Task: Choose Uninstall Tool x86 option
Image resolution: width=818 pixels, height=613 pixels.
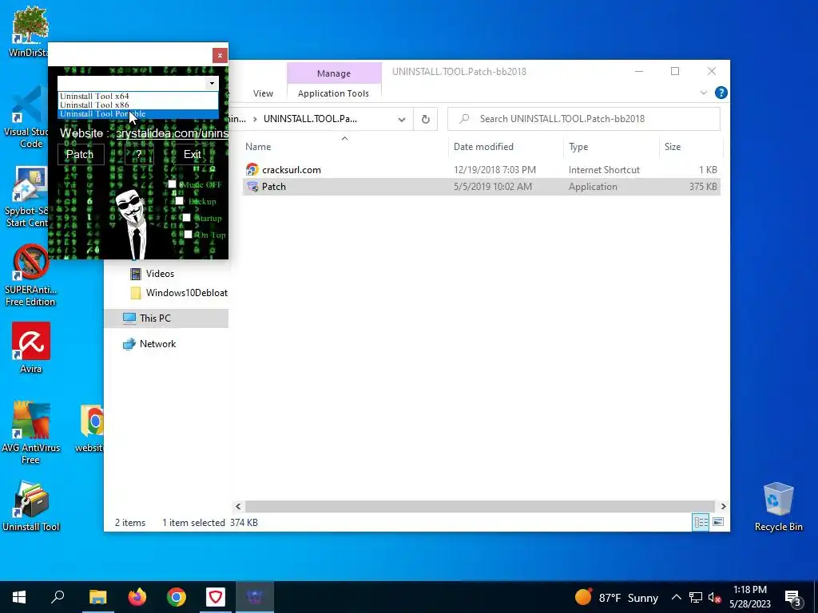Action: (x=138, y=105)
